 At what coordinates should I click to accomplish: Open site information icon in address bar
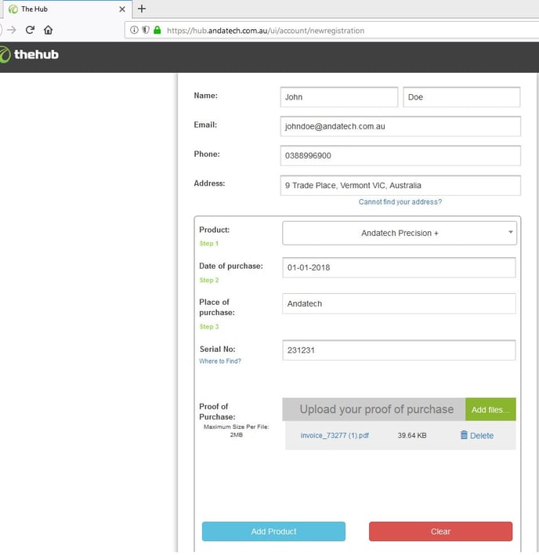pos(134,30)
